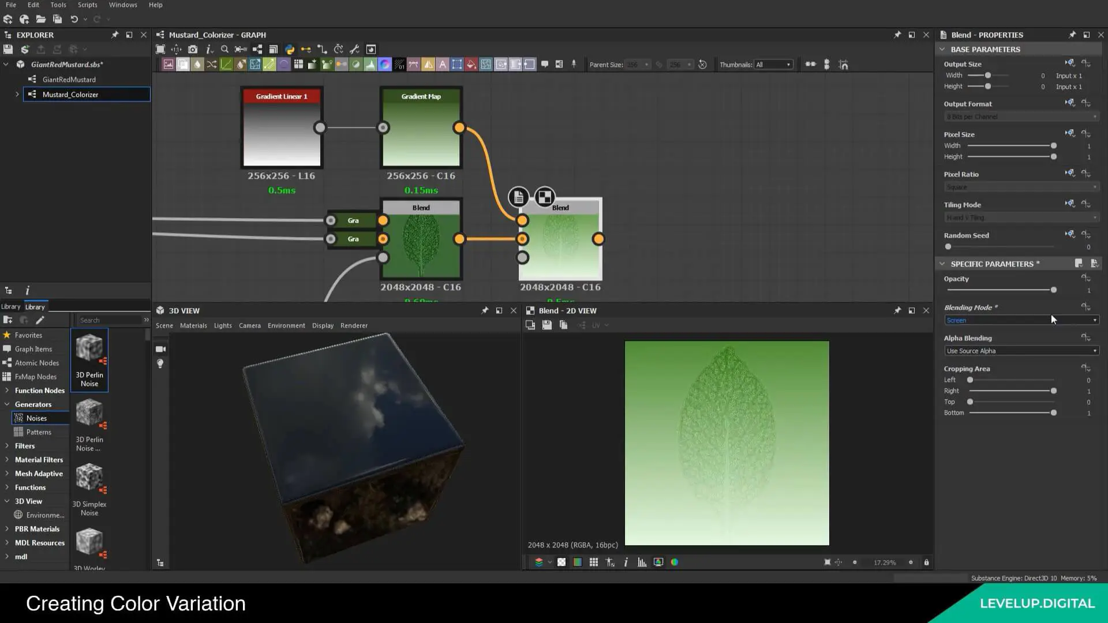Click the info icon in 2D View footer
1108x623 pixels.
(626, 562)
